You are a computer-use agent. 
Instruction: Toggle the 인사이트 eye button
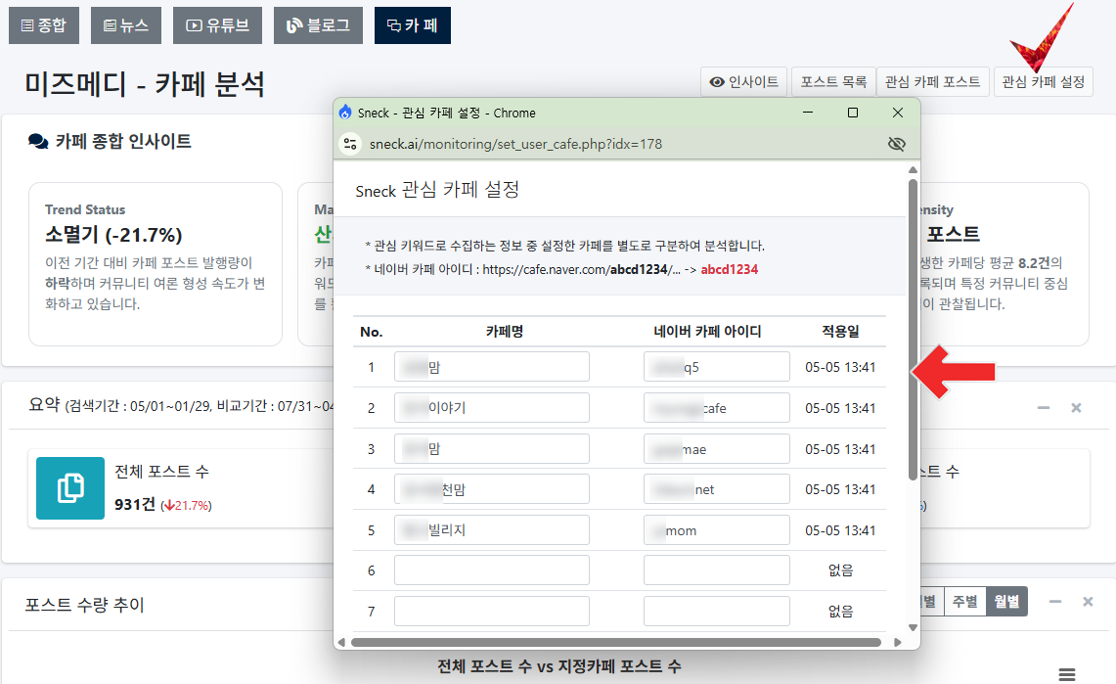coord(744,82)
